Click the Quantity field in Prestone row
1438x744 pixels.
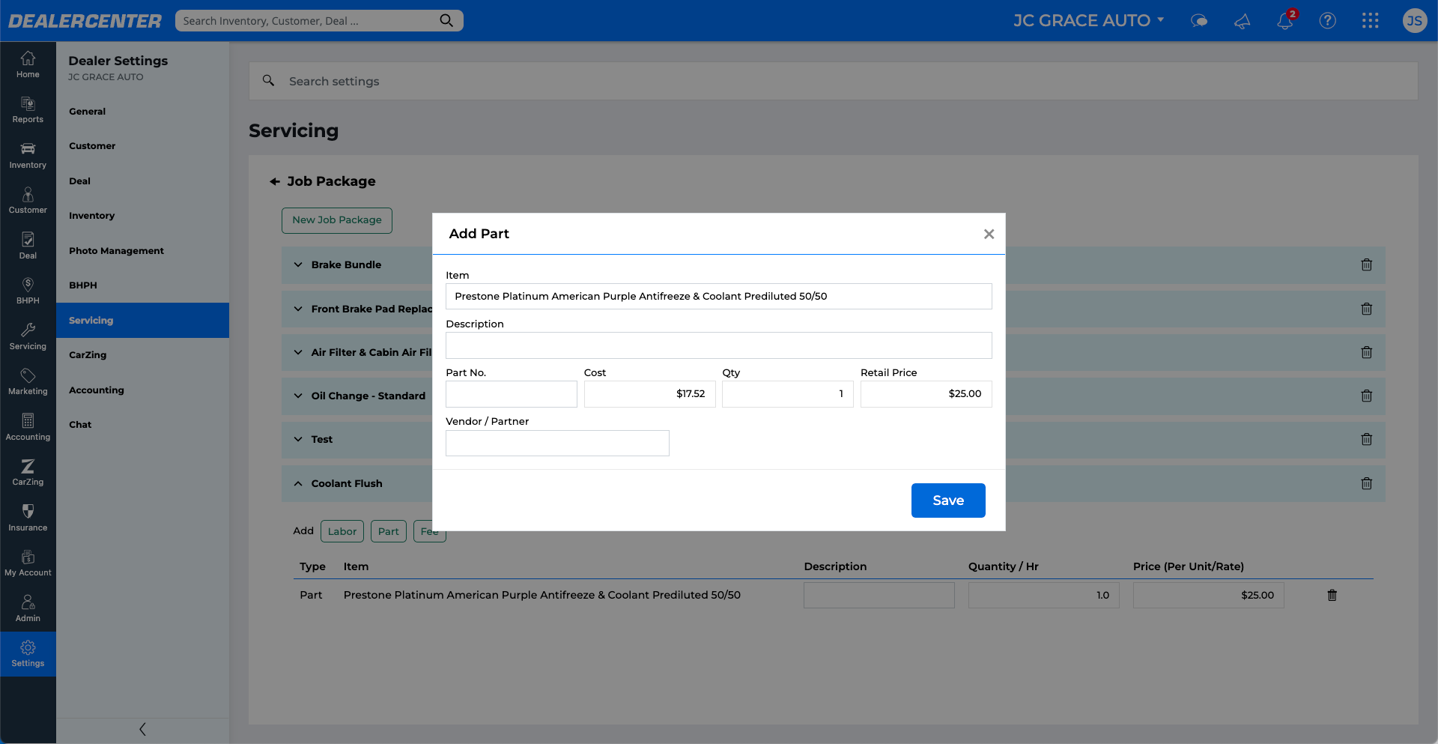click(1043, 595)
